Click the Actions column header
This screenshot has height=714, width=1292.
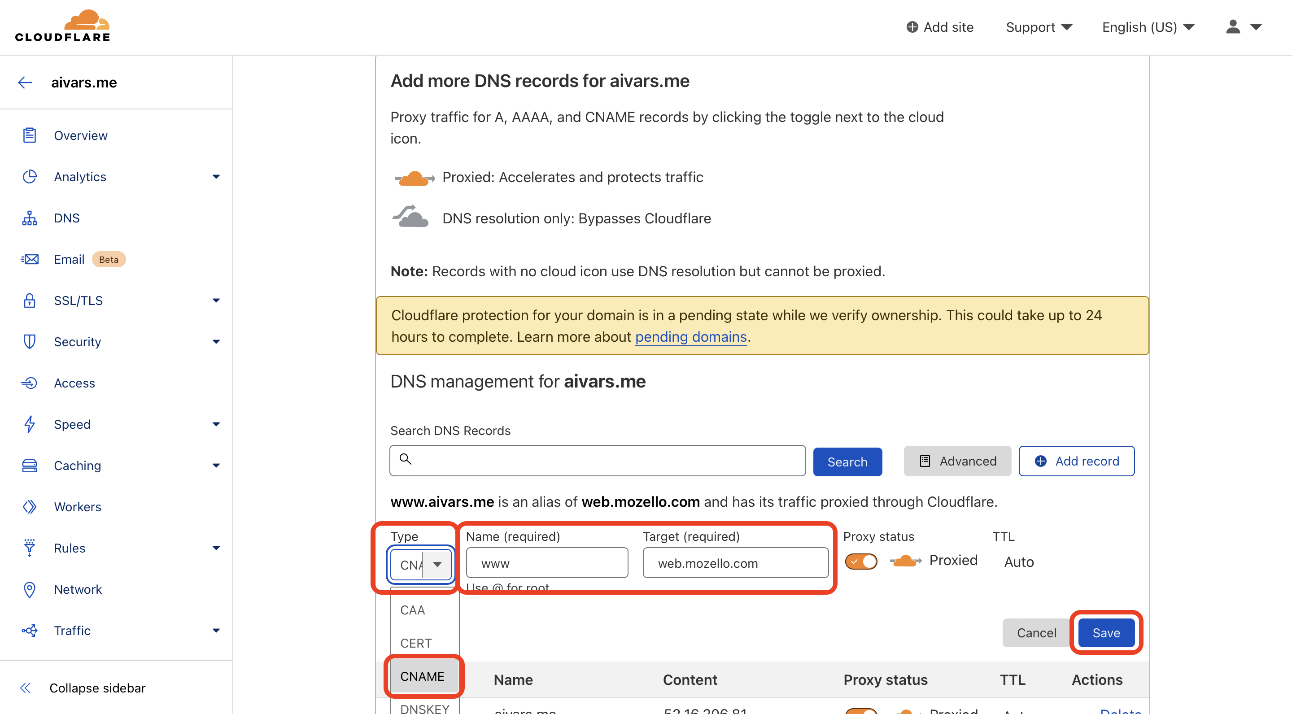click(1097, 680)
